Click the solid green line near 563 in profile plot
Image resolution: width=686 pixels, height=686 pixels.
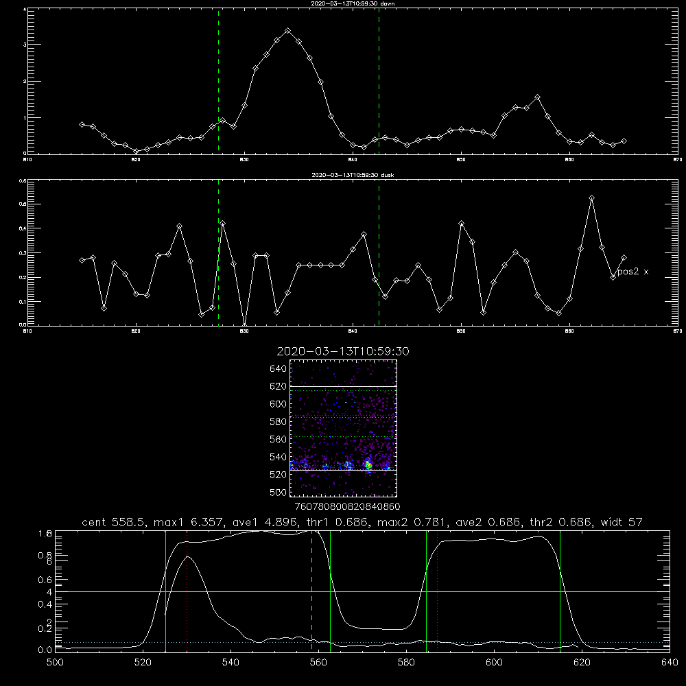(330, 591)
